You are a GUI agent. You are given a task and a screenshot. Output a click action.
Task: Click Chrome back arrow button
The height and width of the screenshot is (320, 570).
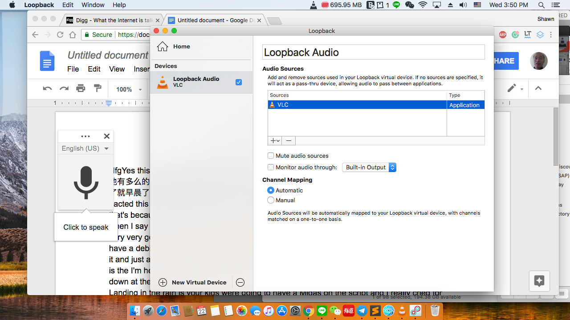[x=36, y=34]
